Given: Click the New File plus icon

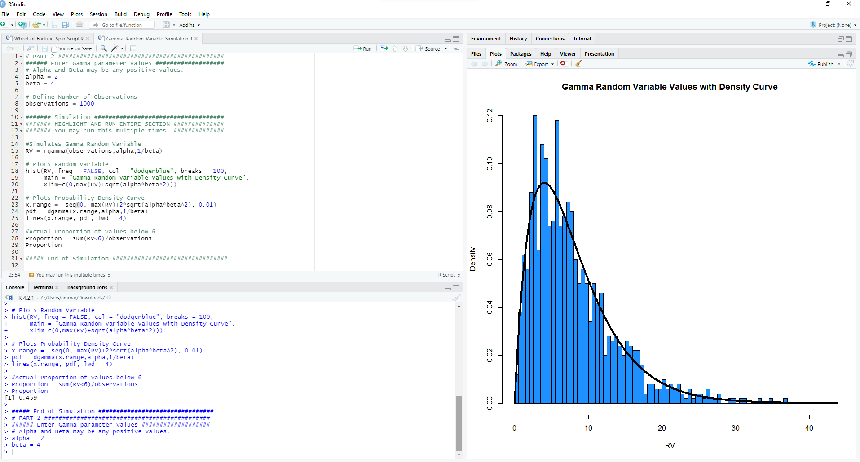Looking at the screenshot, I should click(x=4, y=25).
